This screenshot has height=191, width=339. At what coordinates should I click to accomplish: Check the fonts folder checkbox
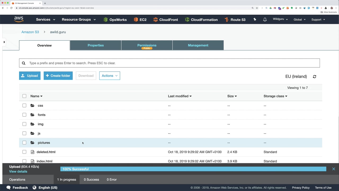pyautogui.click(x=24, y=115)
